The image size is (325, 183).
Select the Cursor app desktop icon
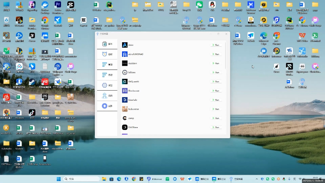click(32, 37)
